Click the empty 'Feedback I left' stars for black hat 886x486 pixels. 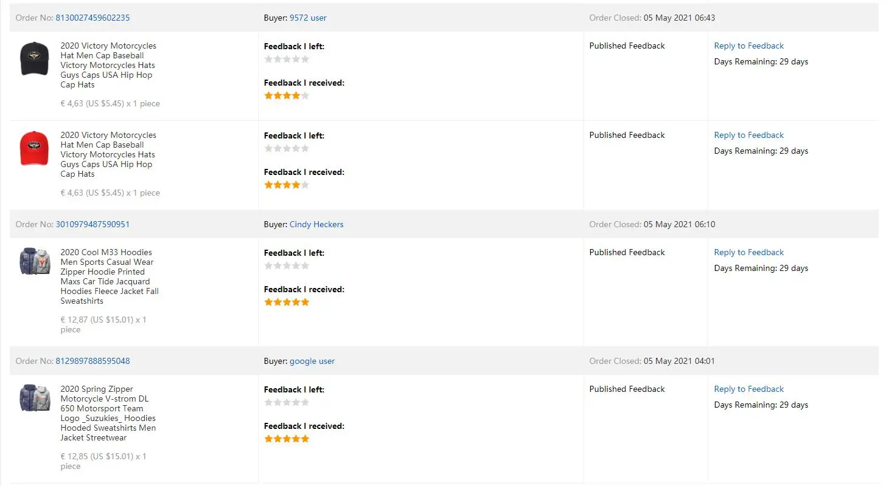(x=287, y=59)
